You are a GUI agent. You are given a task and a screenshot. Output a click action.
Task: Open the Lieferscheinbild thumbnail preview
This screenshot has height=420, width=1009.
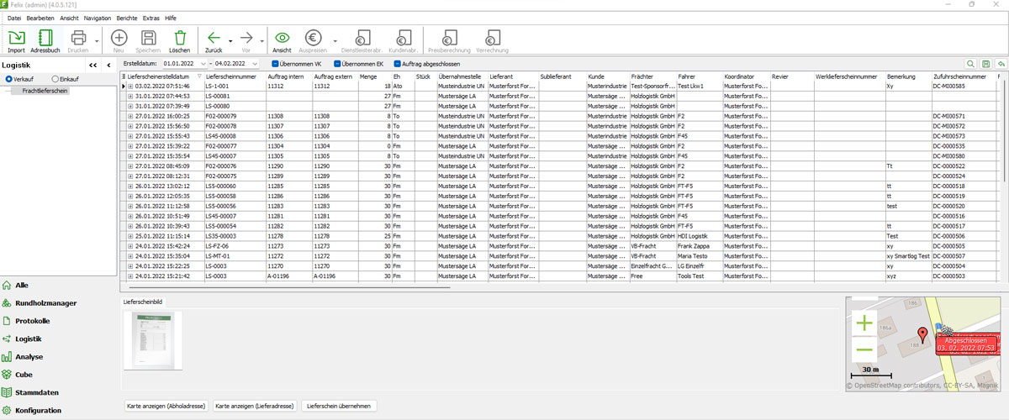point(152,339)
